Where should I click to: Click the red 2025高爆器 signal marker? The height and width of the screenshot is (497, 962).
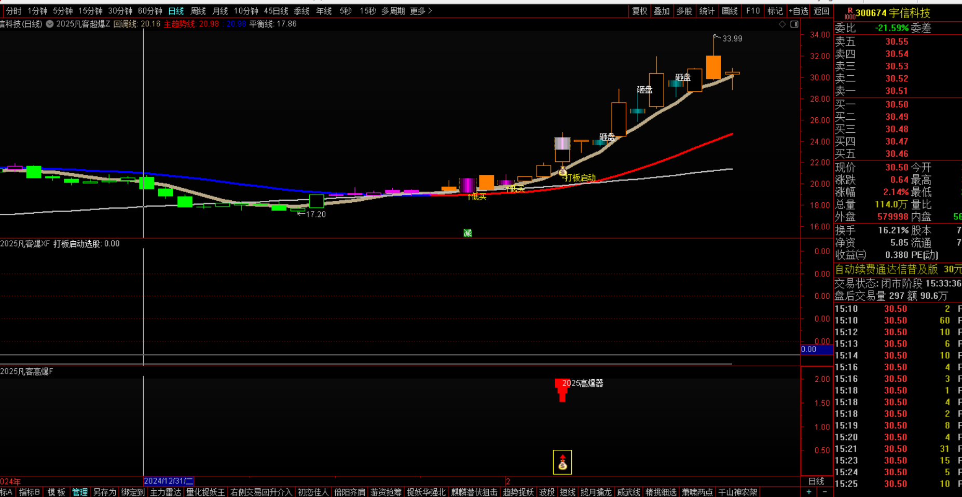pos(562,390)
